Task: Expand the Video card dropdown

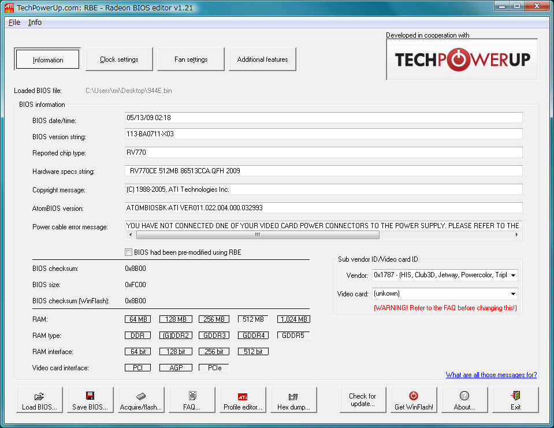Action: click(x=513, y=294)
